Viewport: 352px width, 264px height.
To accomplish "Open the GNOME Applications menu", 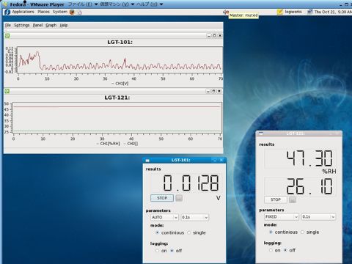I will (23, 12).
